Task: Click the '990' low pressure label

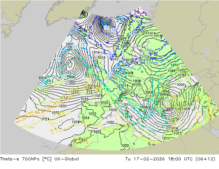Action: pos(169,109)
